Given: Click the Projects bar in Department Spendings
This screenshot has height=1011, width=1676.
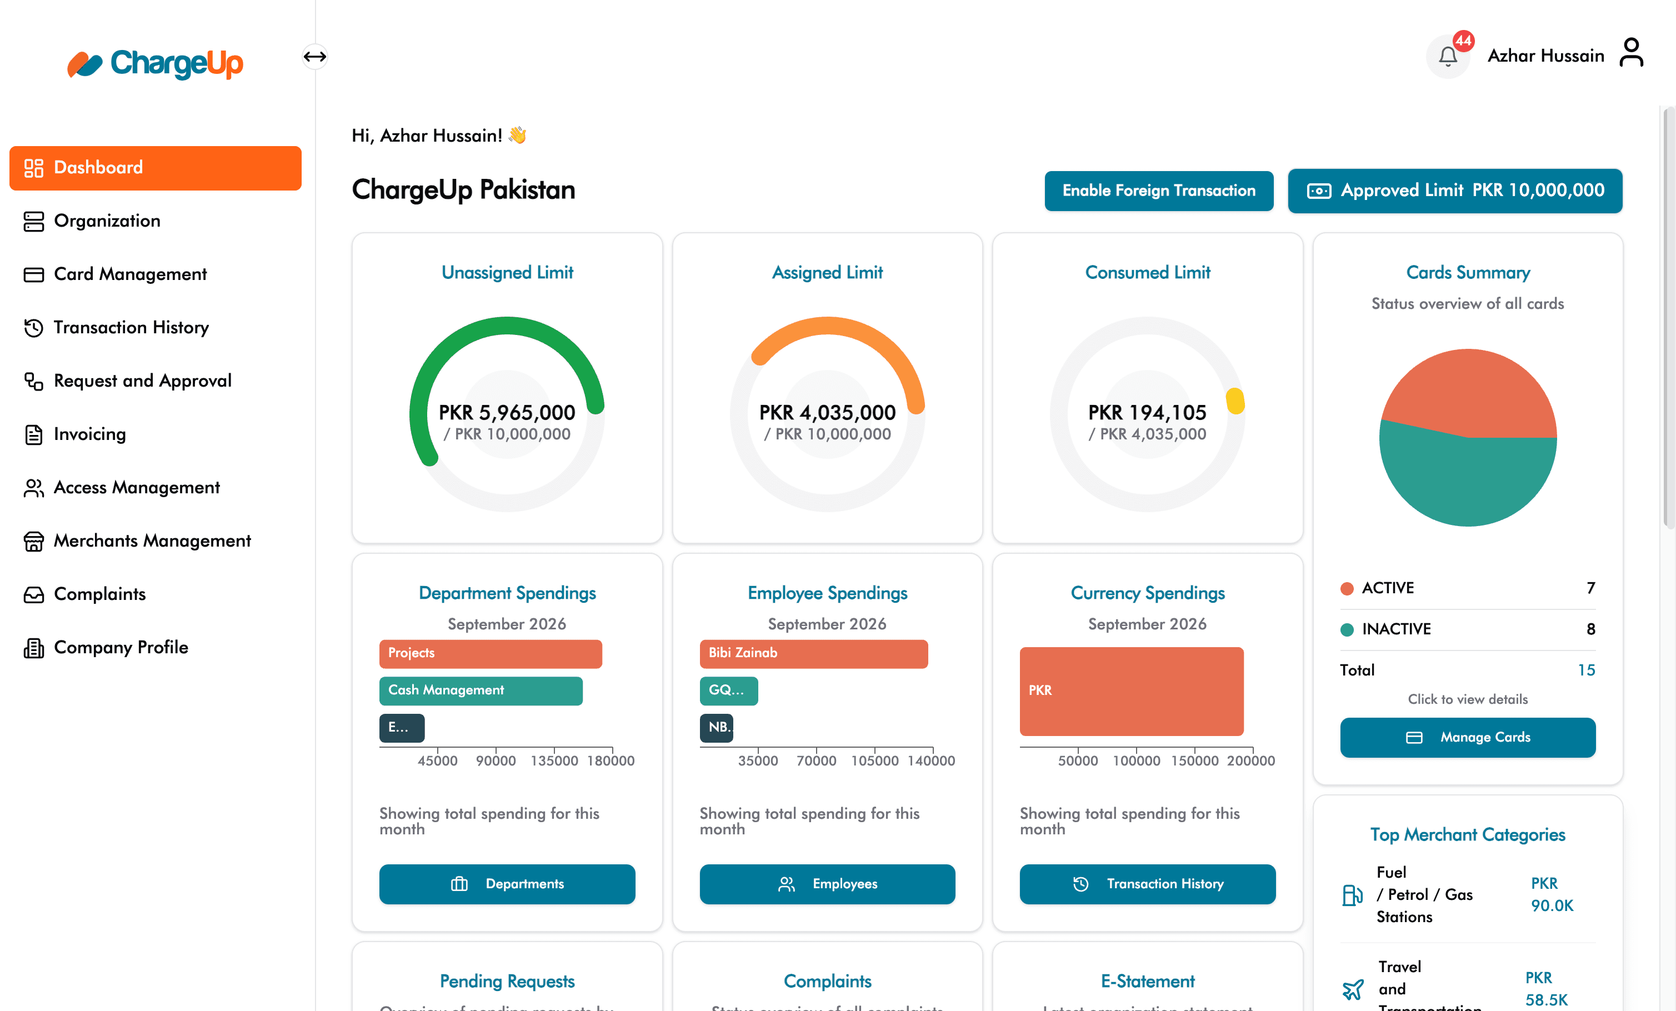Looking at the screenshot, I should coord(491,654).
